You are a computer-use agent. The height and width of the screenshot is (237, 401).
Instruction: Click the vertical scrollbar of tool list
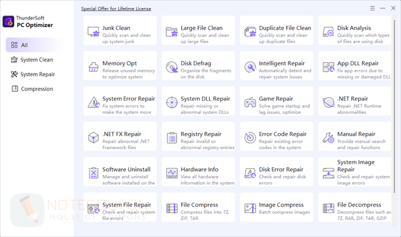pyautogui.click(x=395, y=106)
